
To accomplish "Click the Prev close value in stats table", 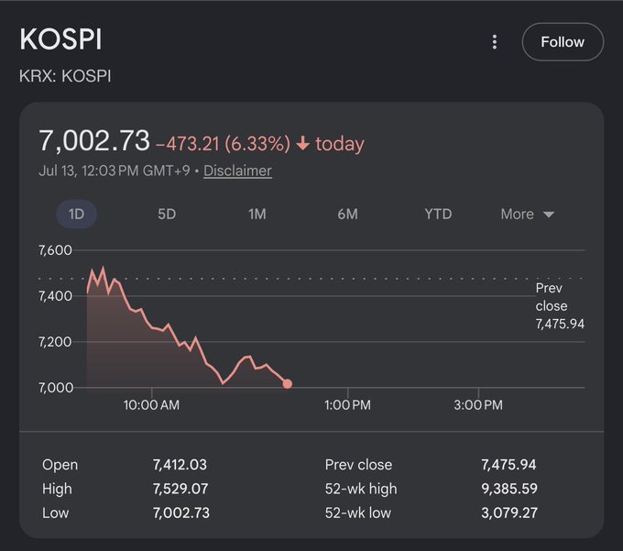I will [x=508, y=464].
